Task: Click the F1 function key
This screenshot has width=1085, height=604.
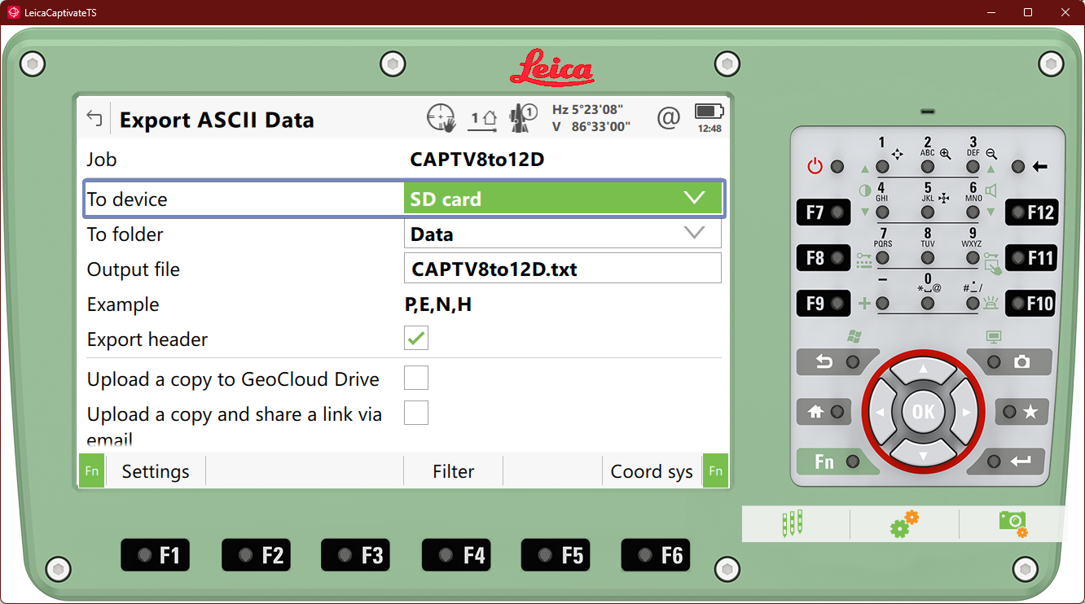Action: [155, 555]
